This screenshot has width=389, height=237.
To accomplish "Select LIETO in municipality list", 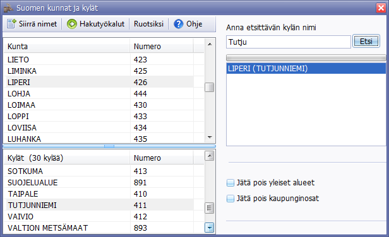I will point(99,59).
